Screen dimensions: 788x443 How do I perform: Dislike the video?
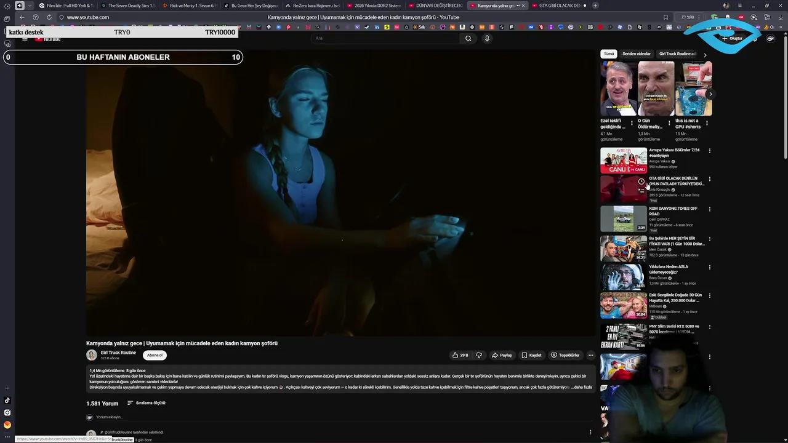pos(479,355)
